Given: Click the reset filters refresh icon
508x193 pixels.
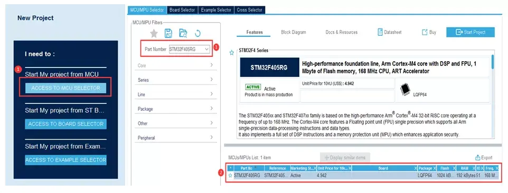Looking at the screenshot, I should pyautogui.click(x=197, y=33).
